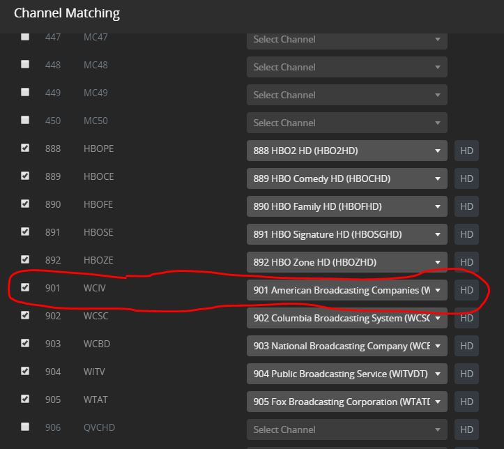Uncheck the 890 HBOFE checkbox

[x=25, y=204]
